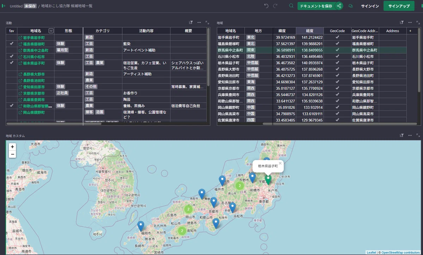Image resolution: width=423 pixels, height=255 pixels.
Task: Click the 経度 column header
Action: 310,31
